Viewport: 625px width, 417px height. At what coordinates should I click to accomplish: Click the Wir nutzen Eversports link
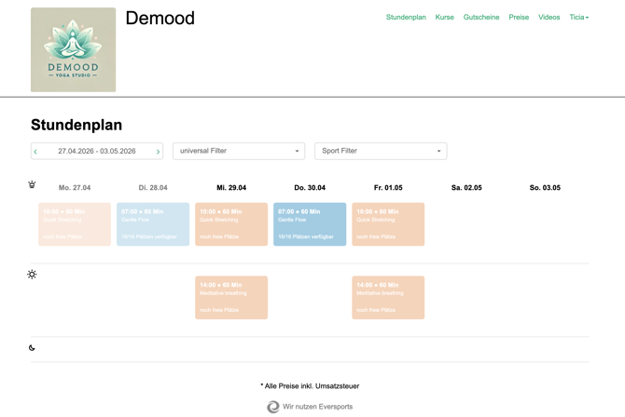click(317, 407)
